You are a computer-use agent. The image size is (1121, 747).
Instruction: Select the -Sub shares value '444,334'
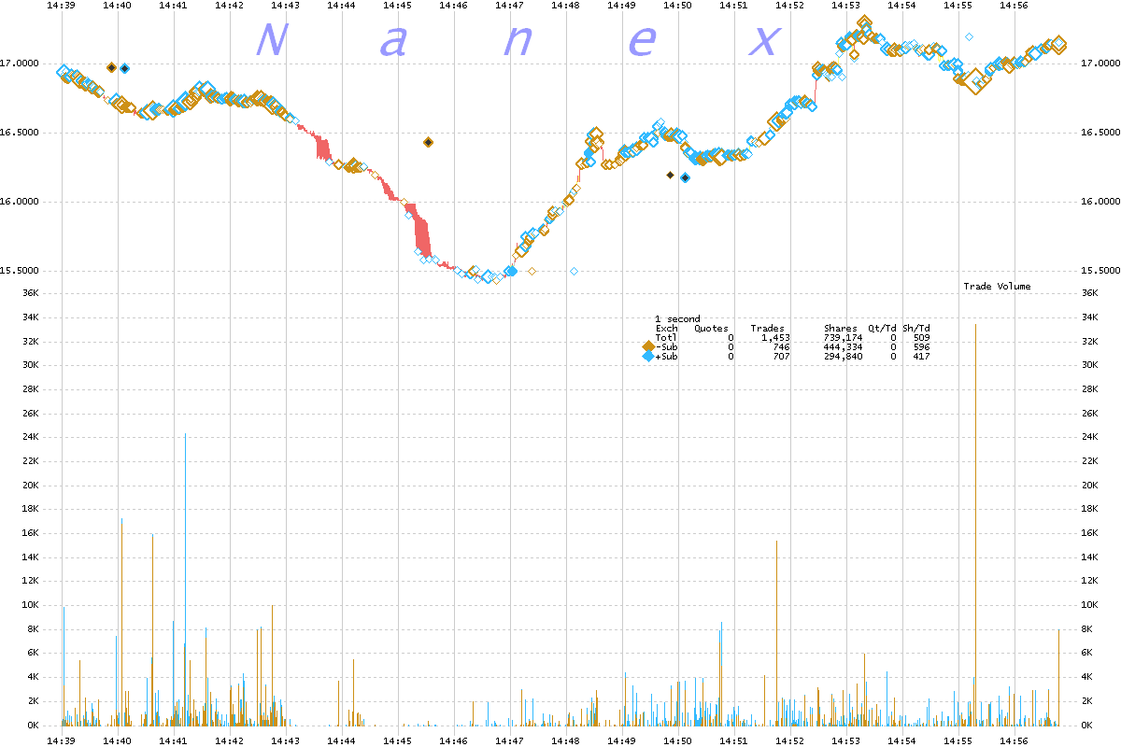pos(843,347)
